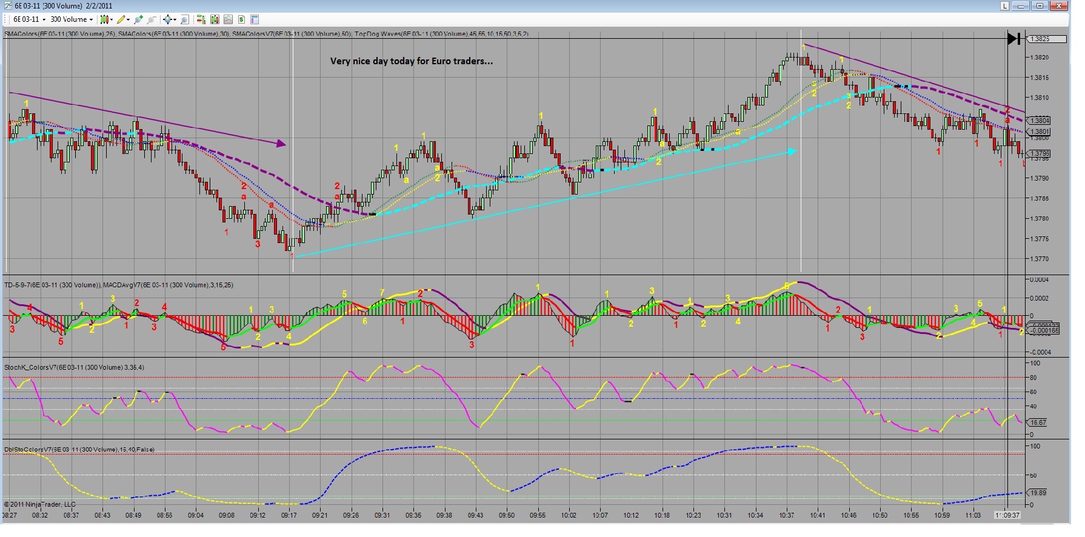Click the L link button in title bar

[1004, 5]
